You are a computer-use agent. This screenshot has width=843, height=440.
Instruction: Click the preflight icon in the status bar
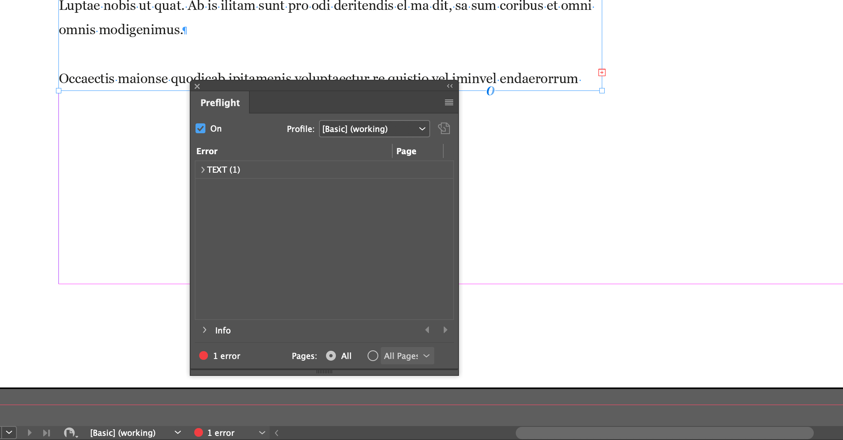pyautogui.click(x=70, y=433)
